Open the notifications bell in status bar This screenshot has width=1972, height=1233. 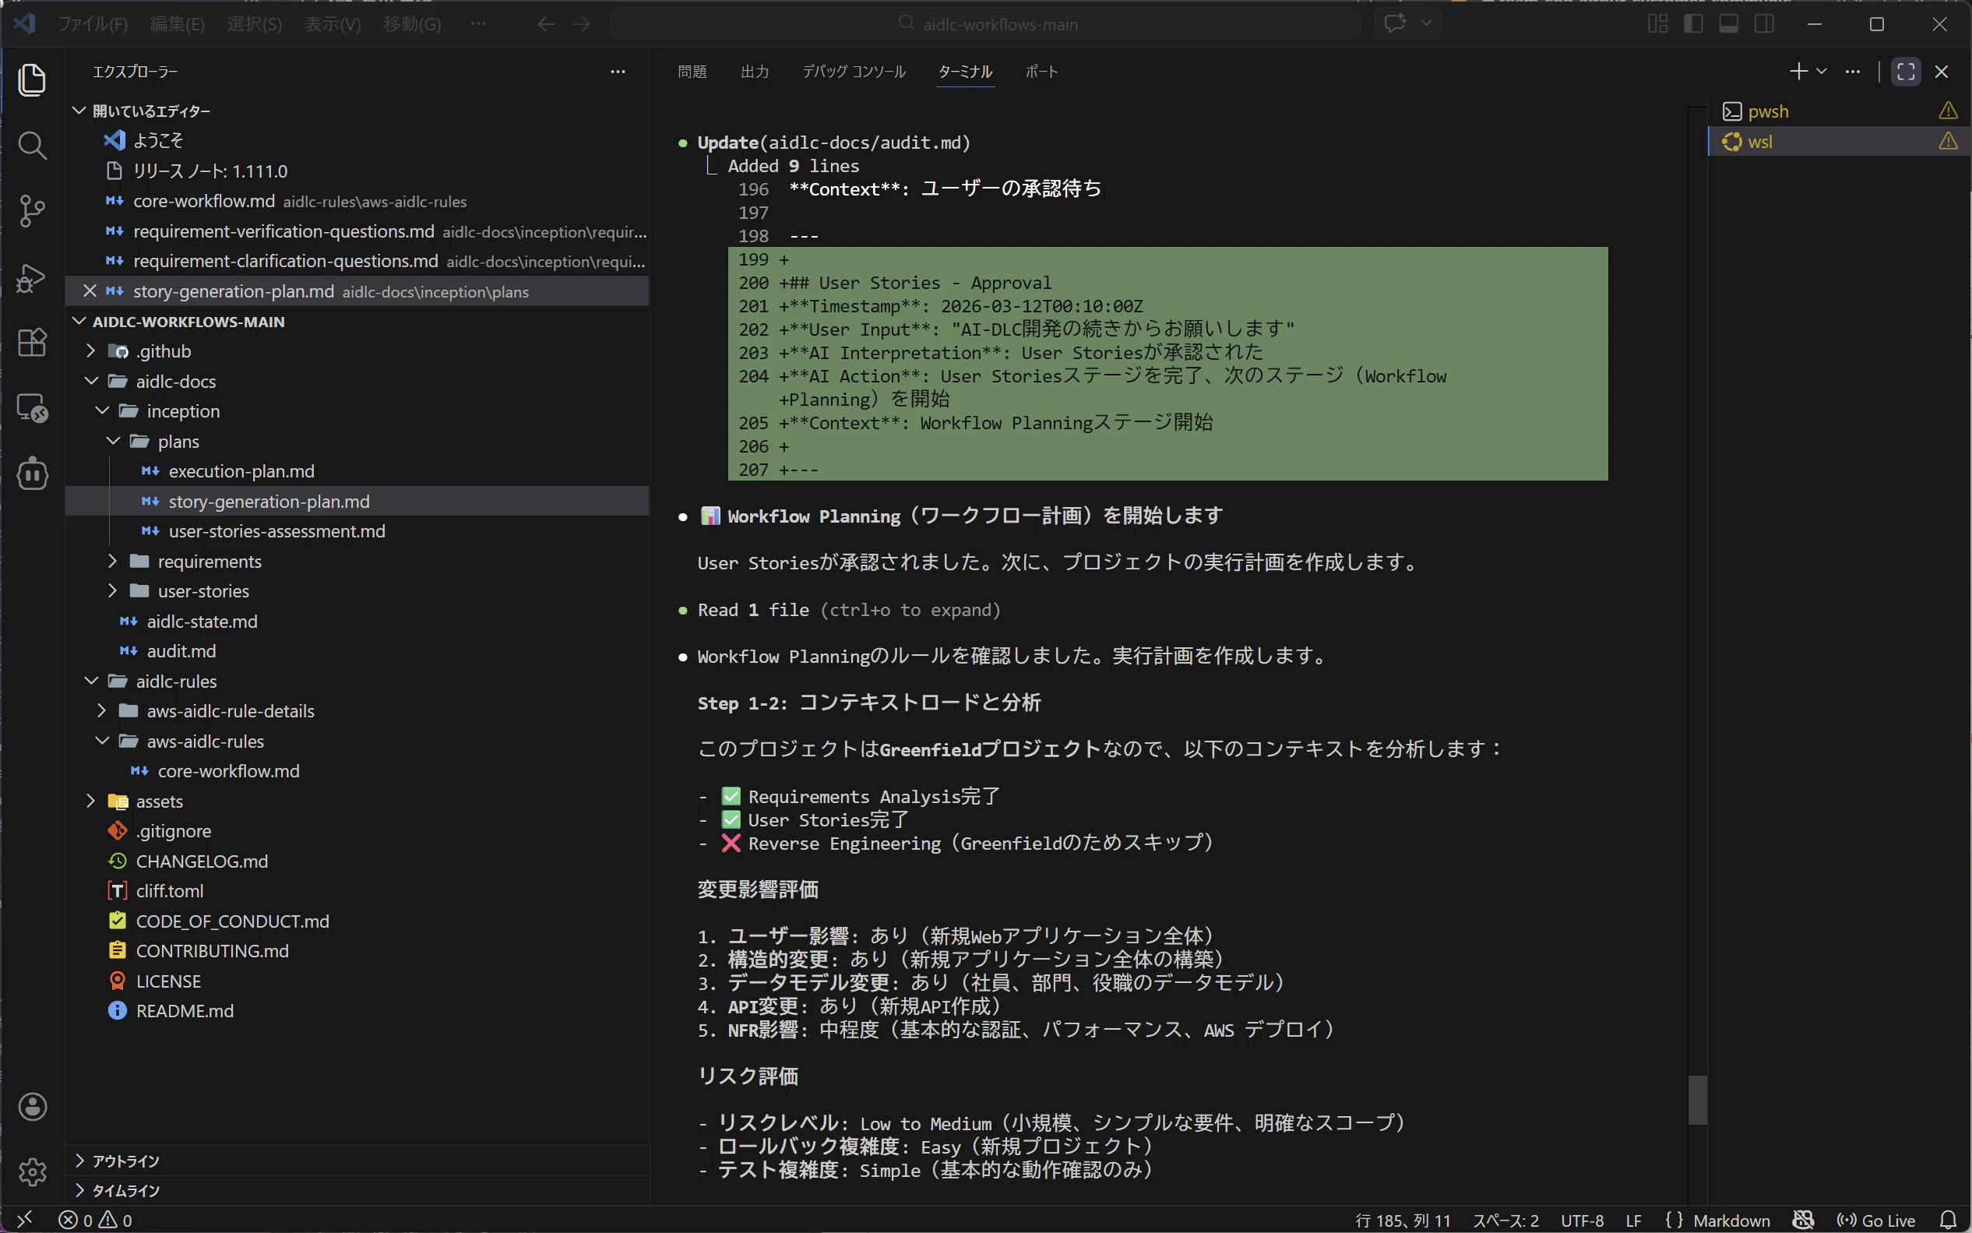tap(1948, 1220)
